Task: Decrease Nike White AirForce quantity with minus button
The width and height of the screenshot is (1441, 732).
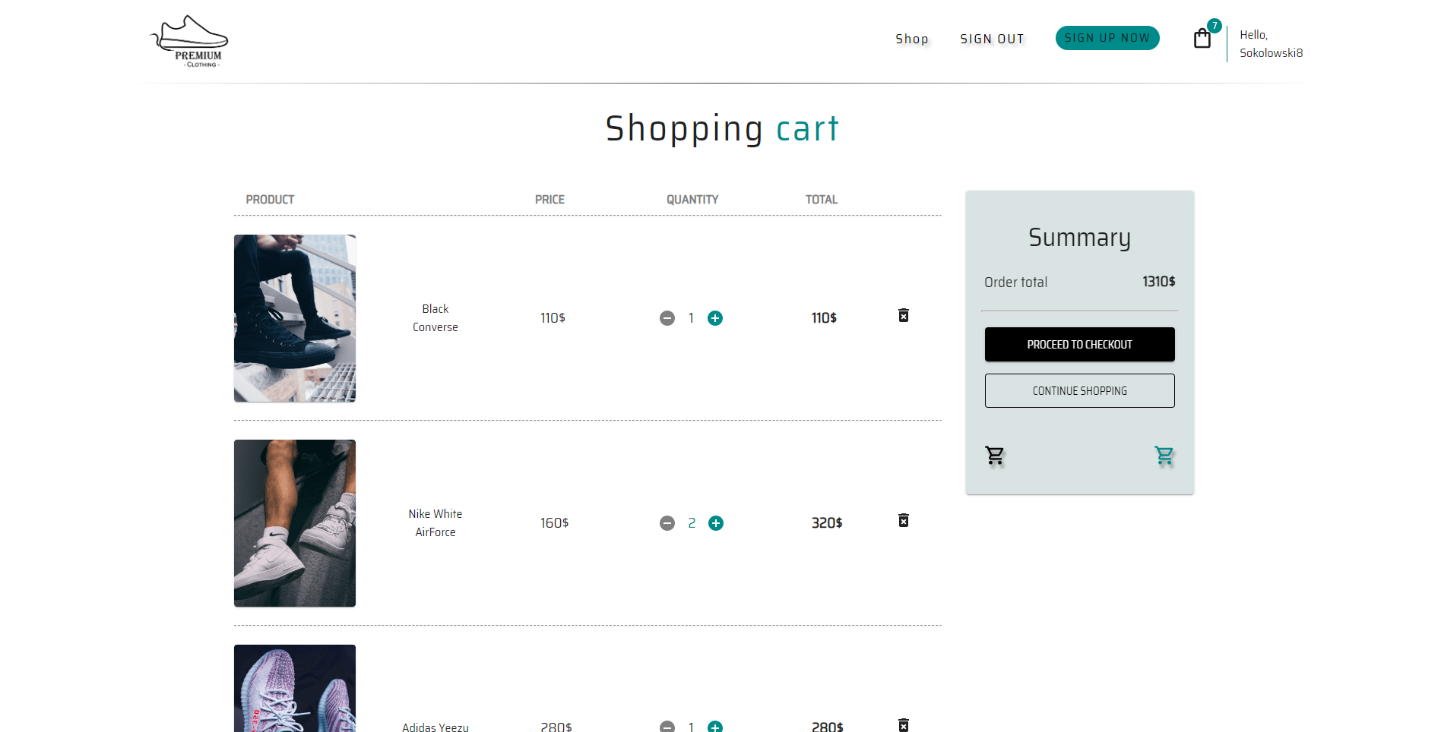Action: [x=667, y=522]
